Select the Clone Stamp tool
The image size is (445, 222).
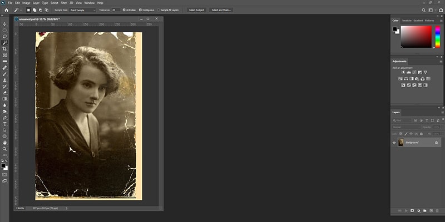click(4, 80)
